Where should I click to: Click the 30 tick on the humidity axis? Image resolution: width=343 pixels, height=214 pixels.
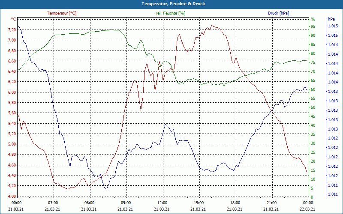313,143
